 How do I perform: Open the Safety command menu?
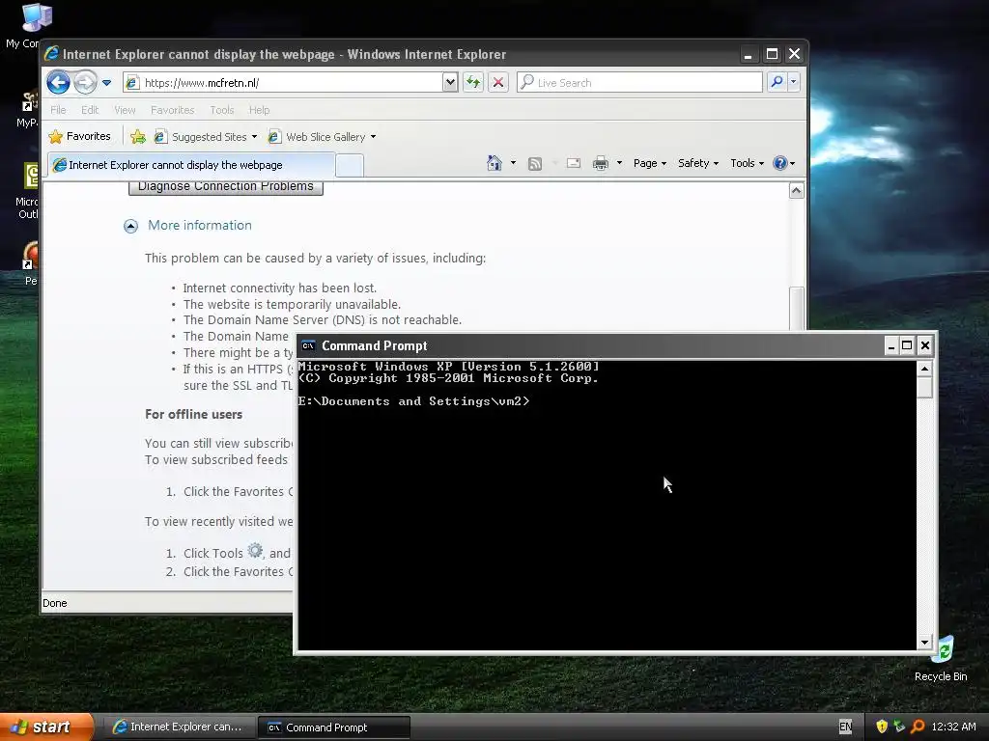click(697, 163)
